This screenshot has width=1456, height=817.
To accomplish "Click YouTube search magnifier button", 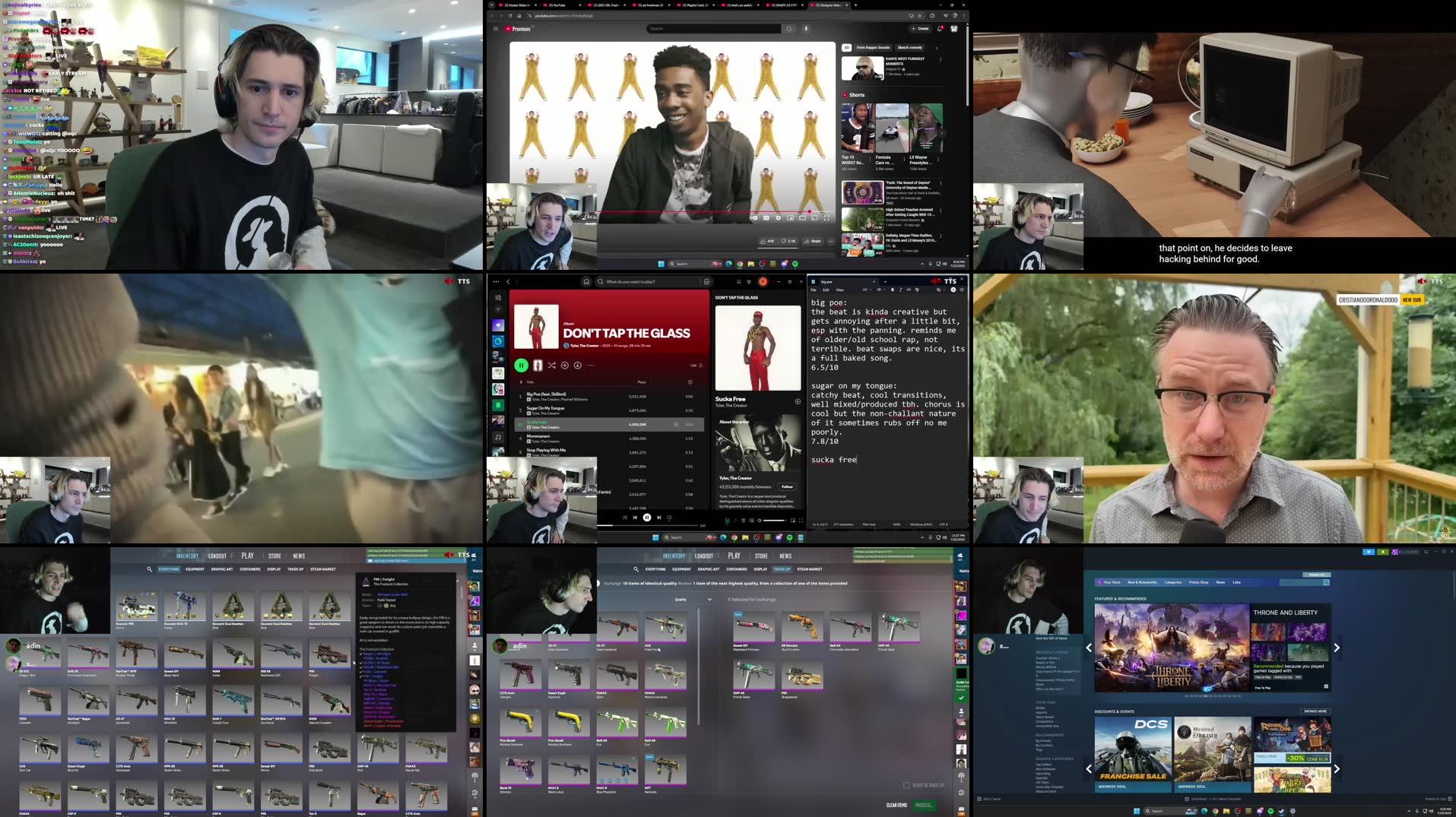I will pyautogui.click(x=789, y=29).
